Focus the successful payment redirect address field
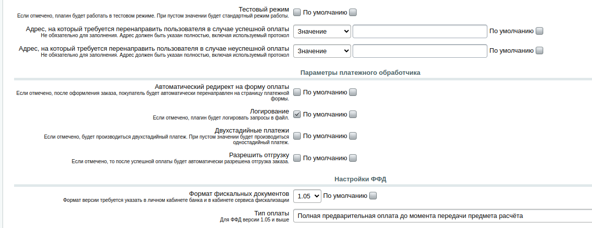592x228 pixels. (420, 31)
